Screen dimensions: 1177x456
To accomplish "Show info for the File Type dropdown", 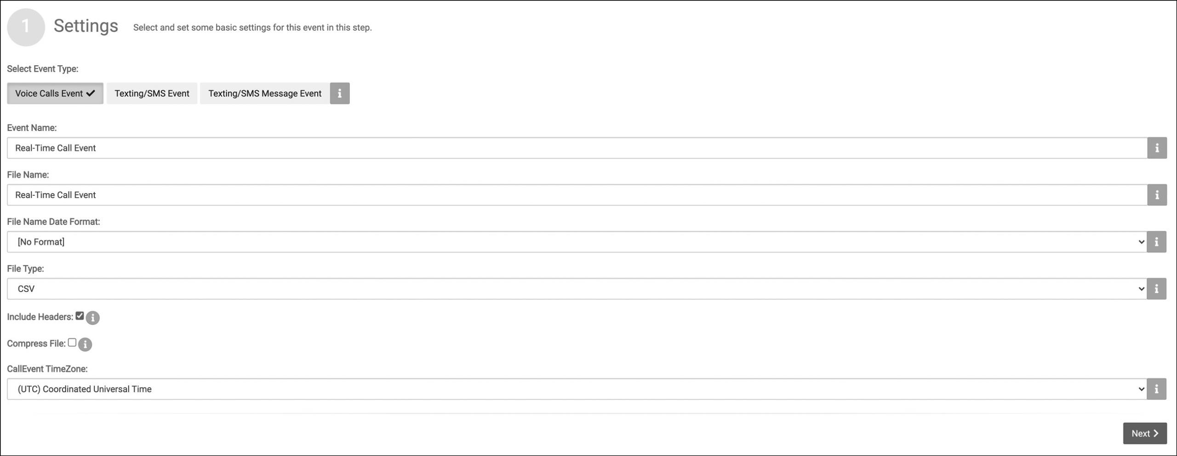I will (x=1156, y=289).
